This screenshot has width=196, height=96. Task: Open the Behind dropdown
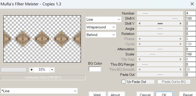click(x=101, y=35)
